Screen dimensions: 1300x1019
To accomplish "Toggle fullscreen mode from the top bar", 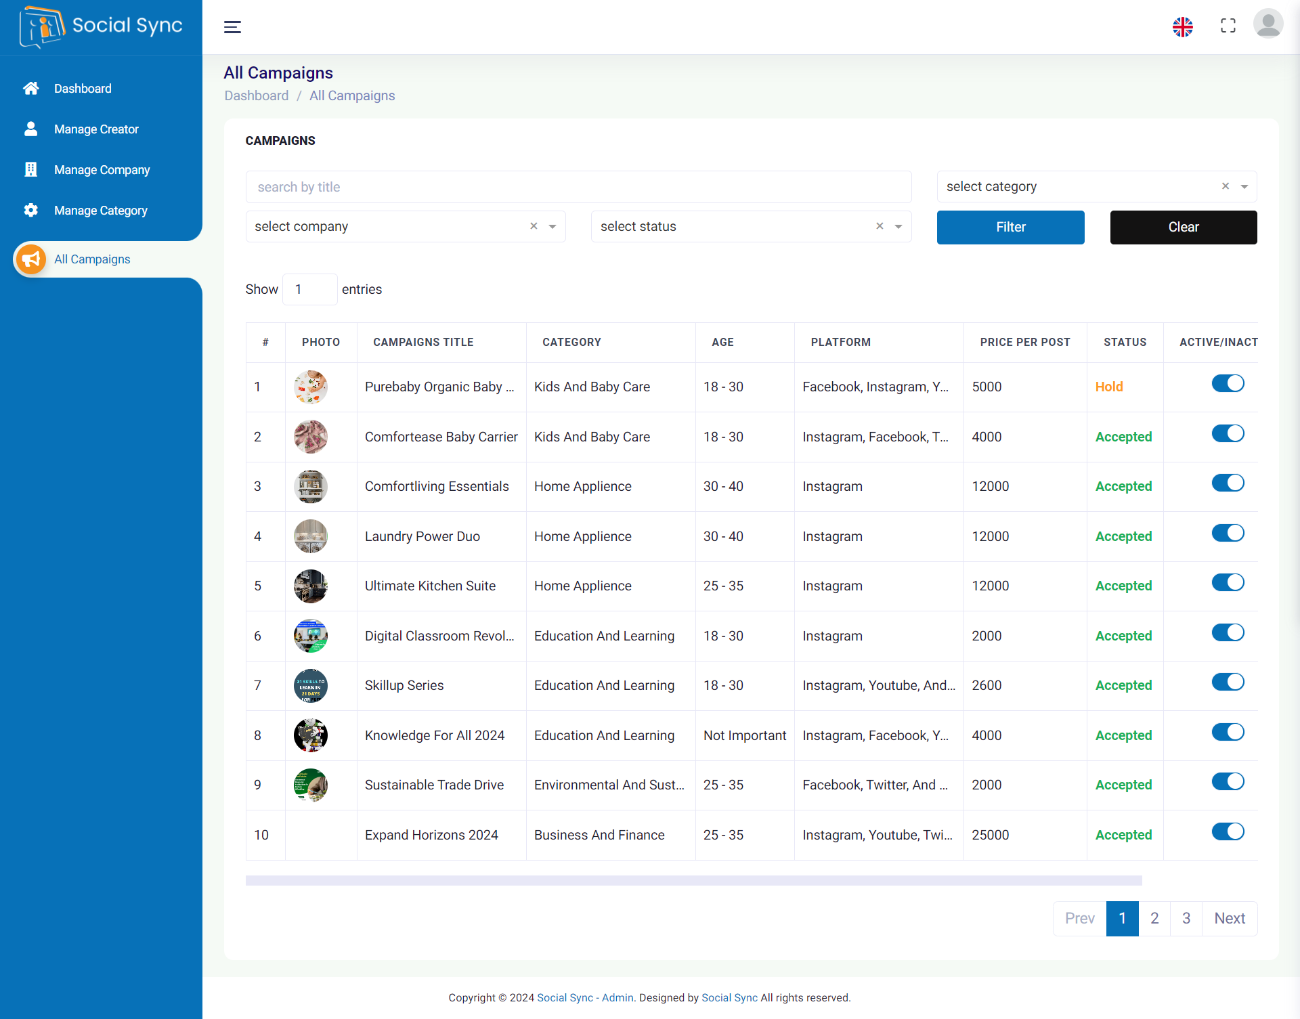I will point(1228,26).
